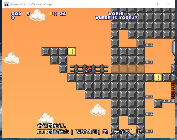Click the coin counter showing 26
177x140 pixels.
(x=63, y=14)
